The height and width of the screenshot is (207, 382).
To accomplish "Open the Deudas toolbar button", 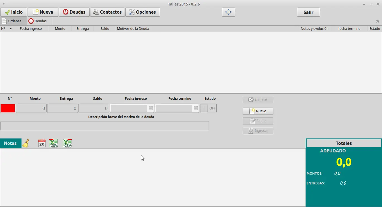I will tap(74, 12).
